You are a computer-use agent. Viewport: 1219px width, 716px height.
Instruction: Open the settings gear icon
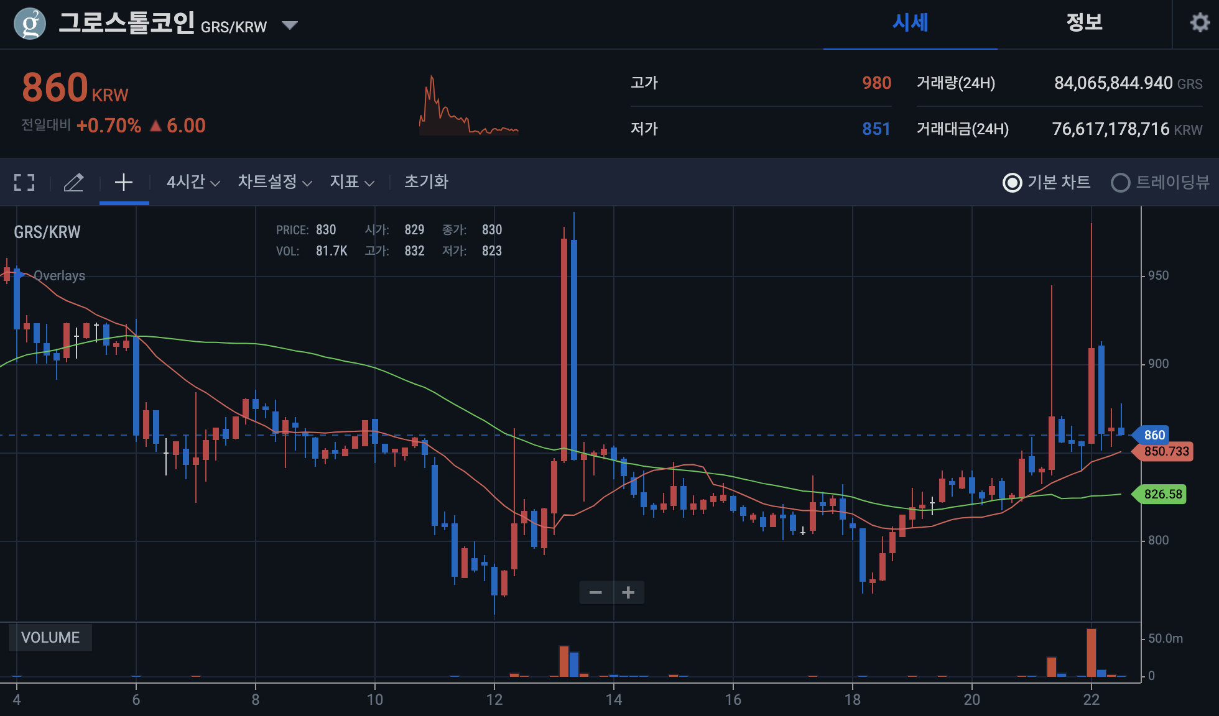pos(1200,23)
